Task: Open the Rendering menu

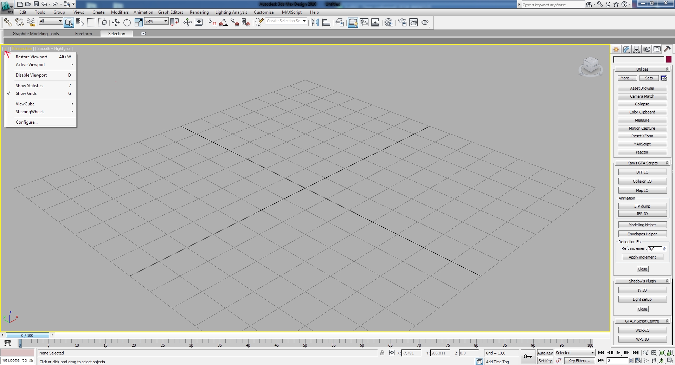Action: pos(199,12)
